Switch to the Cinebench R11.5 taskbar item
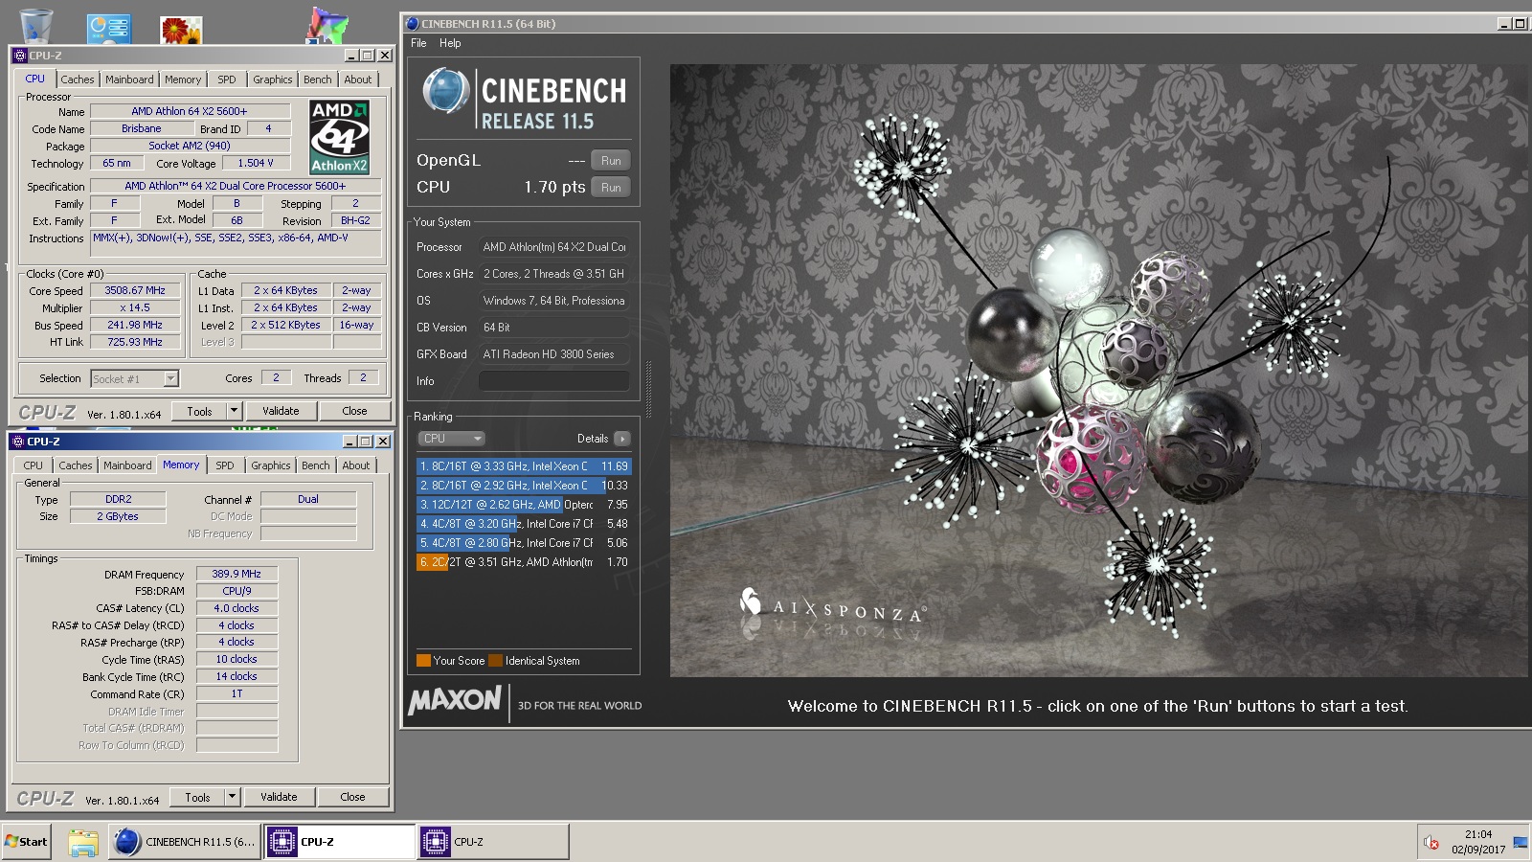The image size is (1532, 862). pos(185,842)
